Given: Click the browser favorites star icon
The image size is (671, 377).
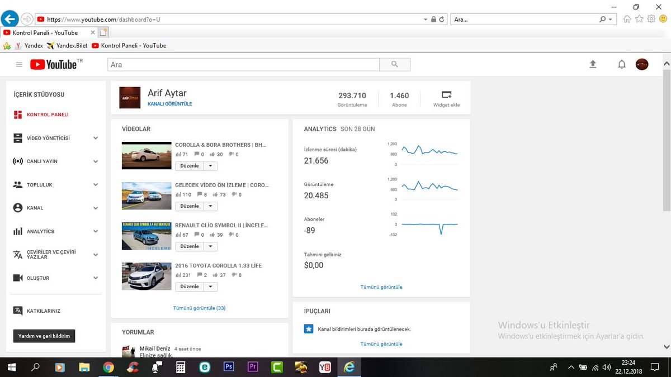Looking at the screenshot, I should click(639, 19).
